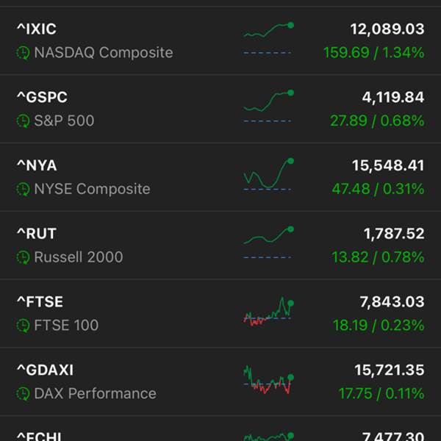Image resolution: width=441 pixels, height=441 pixels.
Task: Open the ^FTSE intraday sparkline
Action: tap(268, 311)
